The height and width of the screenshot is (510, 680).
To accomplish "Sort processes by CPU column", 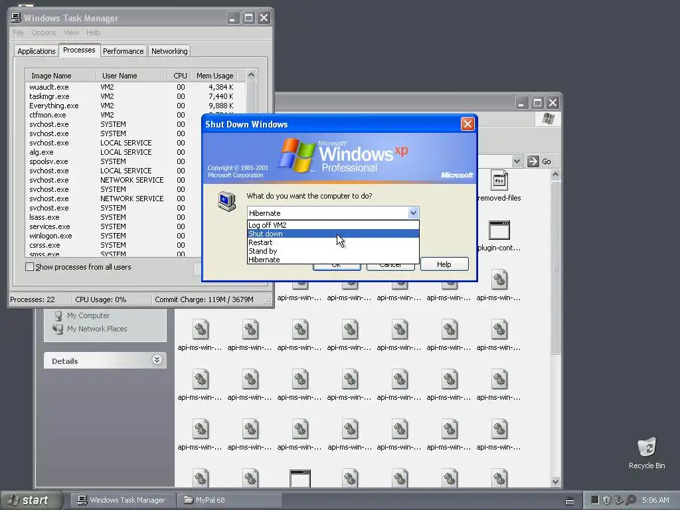I will (x=180, y=76).
